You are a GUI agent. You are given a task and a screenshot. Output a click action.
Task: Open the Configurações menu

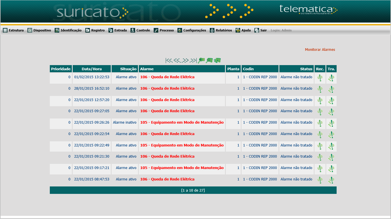pos(191,30)
